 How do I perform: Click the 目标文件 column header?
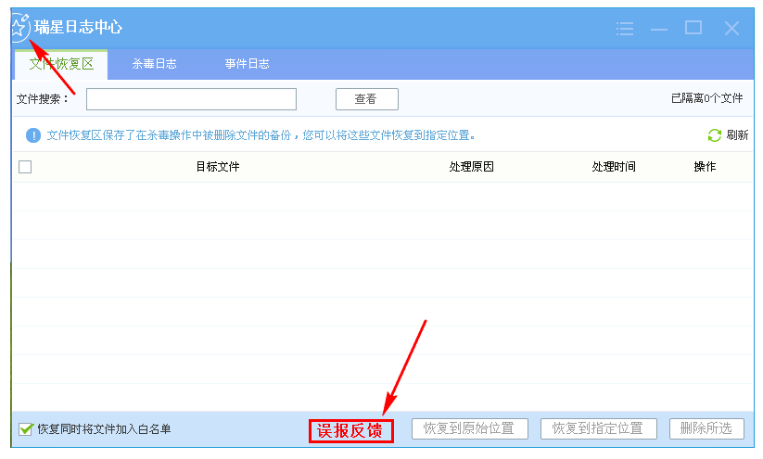point(218,167)
